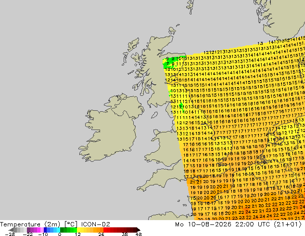Click the '12' legend label
This screenshot has height=236, width=305.
click(x=78, y=234)
